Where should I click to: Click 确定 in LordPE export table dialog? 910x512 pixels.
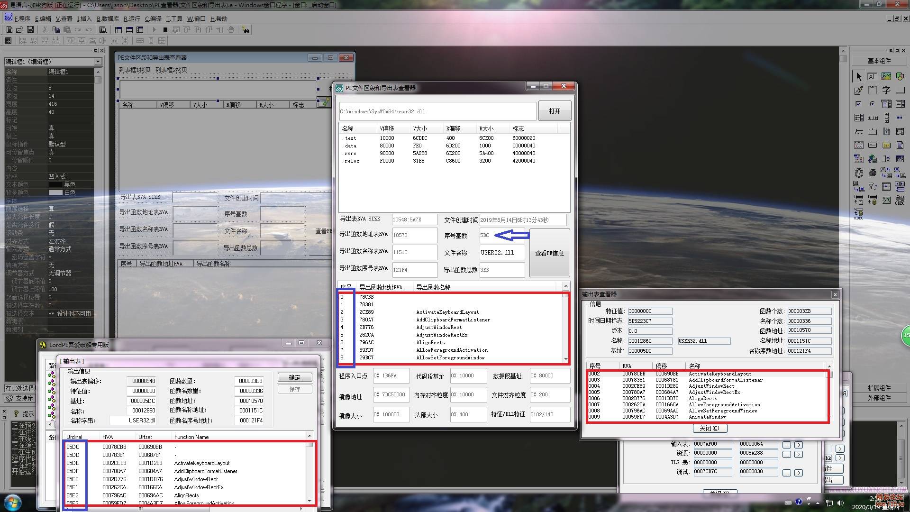pos(294,377)
